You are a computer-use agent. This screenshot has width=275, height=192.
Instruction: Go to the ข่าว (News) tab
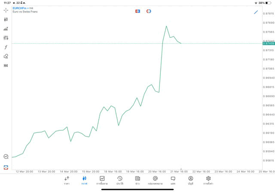click(x=137, y=180)
